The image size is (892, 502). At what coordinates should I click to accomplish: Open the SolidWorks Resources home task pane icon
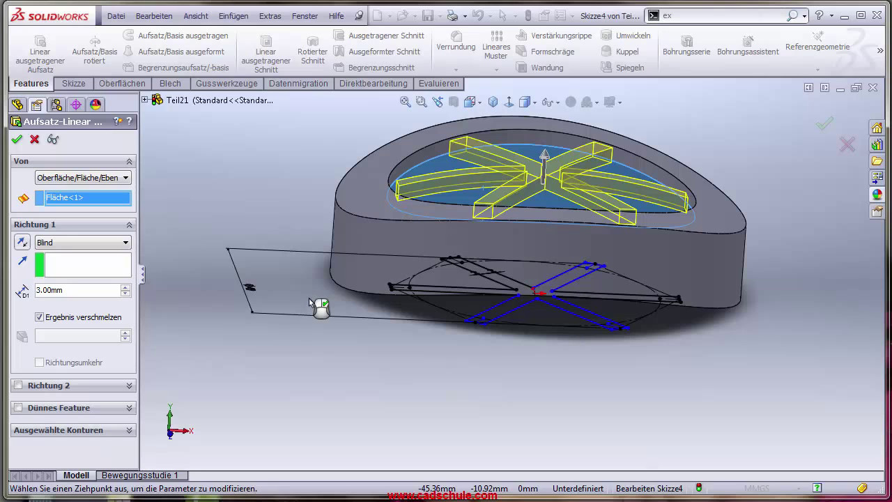pyautogui.click(x=877, y=128)
